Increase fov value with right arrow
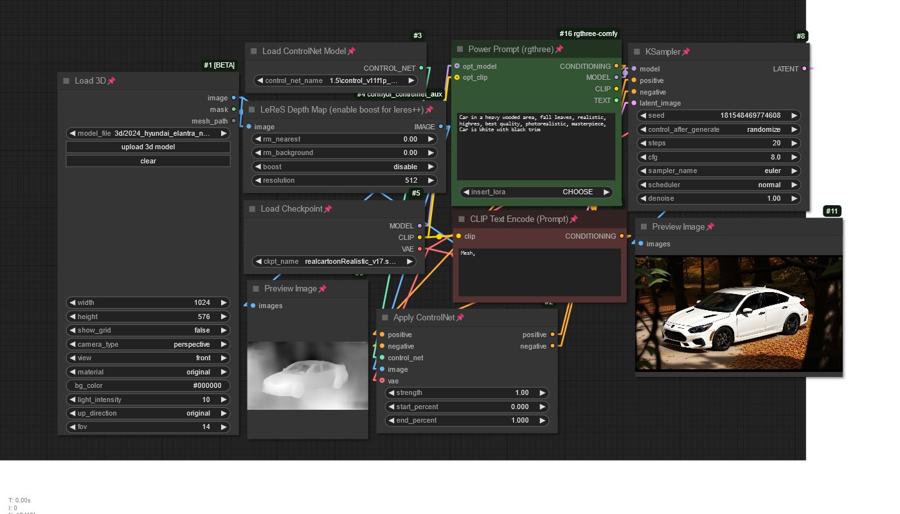This screenshot has width=900, height=514. (x=224, y=427)
